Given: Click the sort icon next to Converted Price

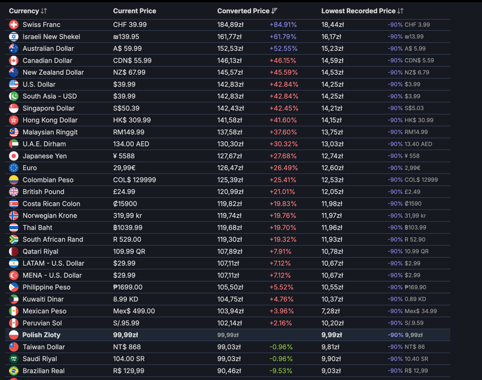Looking at the screenshot, I should (275, 11).
